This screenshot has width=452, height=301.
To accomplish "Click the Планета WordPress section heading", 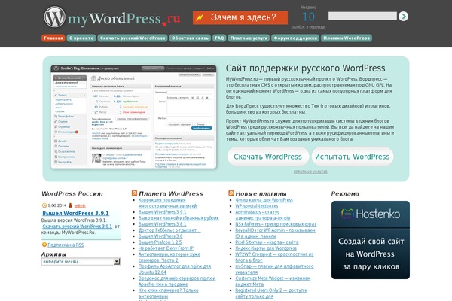I will (171, 193).
